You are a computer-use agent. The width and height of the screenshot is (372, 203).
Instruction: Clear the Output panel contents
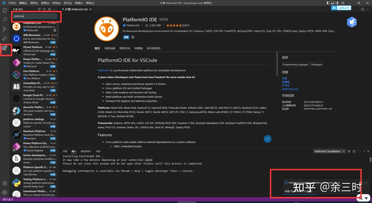pos(349,151)
